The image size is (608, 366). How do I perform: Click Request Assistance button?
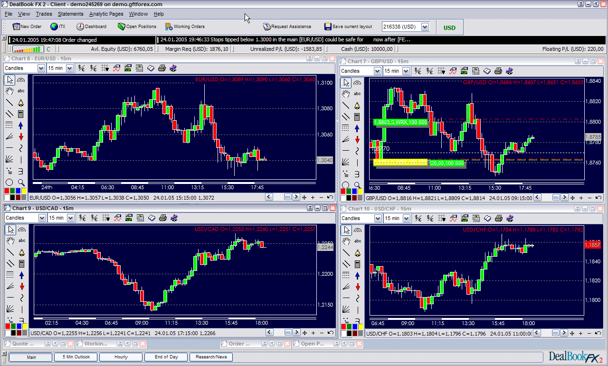(x=287, y=27)
